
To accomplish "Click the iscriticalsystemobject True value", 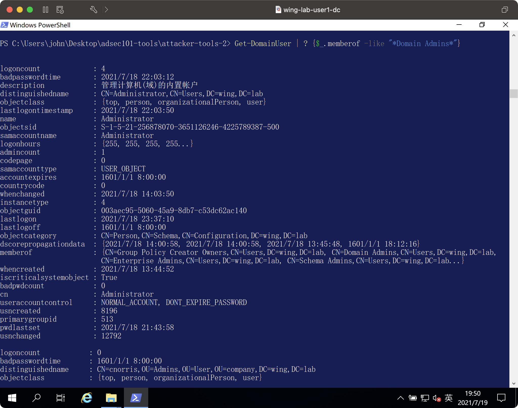I will point(109,277).
